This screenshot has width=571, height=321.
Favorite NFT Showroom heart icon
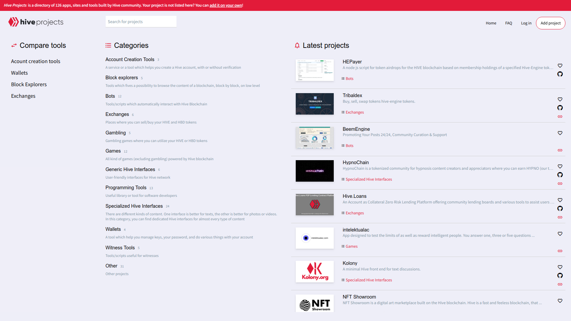560,301
